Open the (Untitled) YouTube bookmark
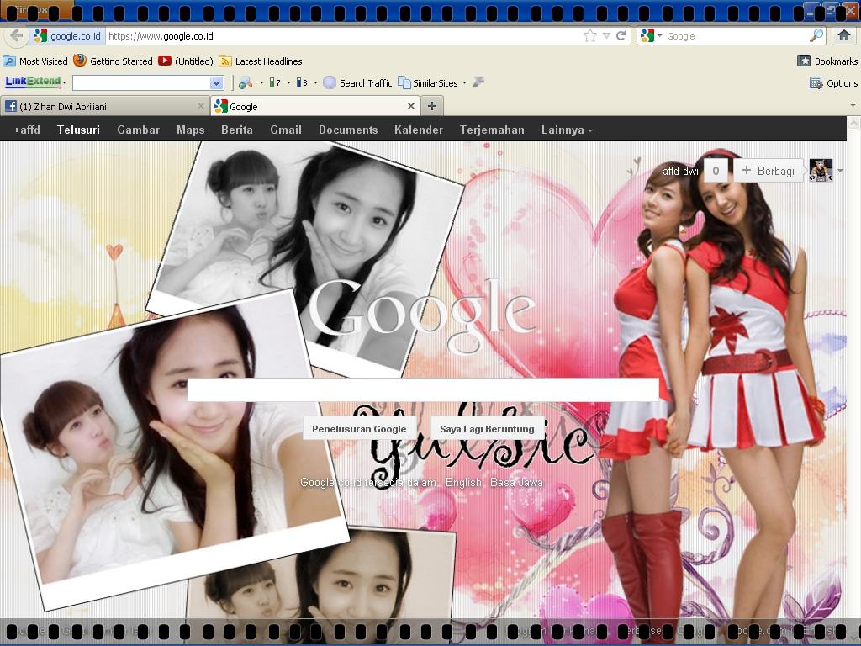Image resolution: width=861 pixels, height=646 pixels. (186, 61)
